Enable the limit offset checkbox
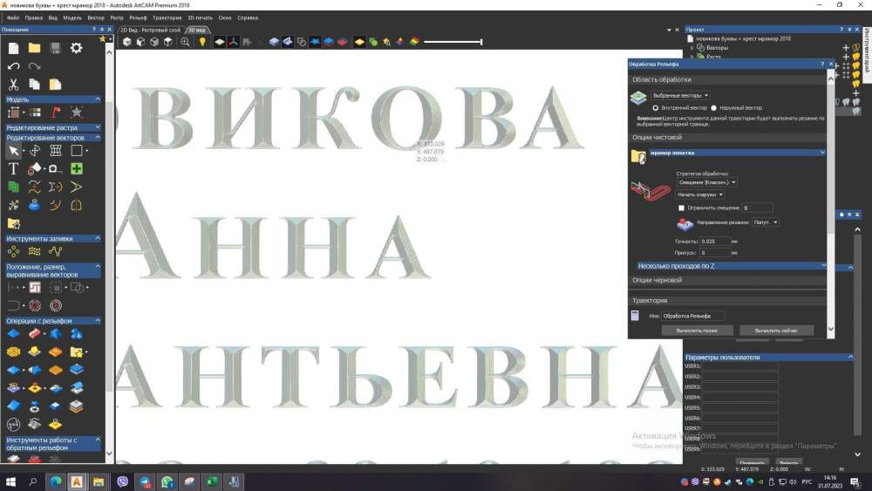This screenshot has height=491, width=872. pos(681,208)
